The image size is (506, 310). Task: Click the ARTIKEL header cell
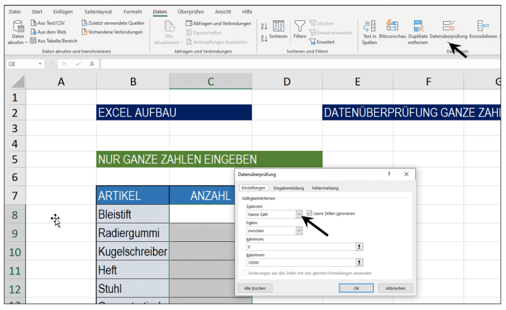click(132, 195)
